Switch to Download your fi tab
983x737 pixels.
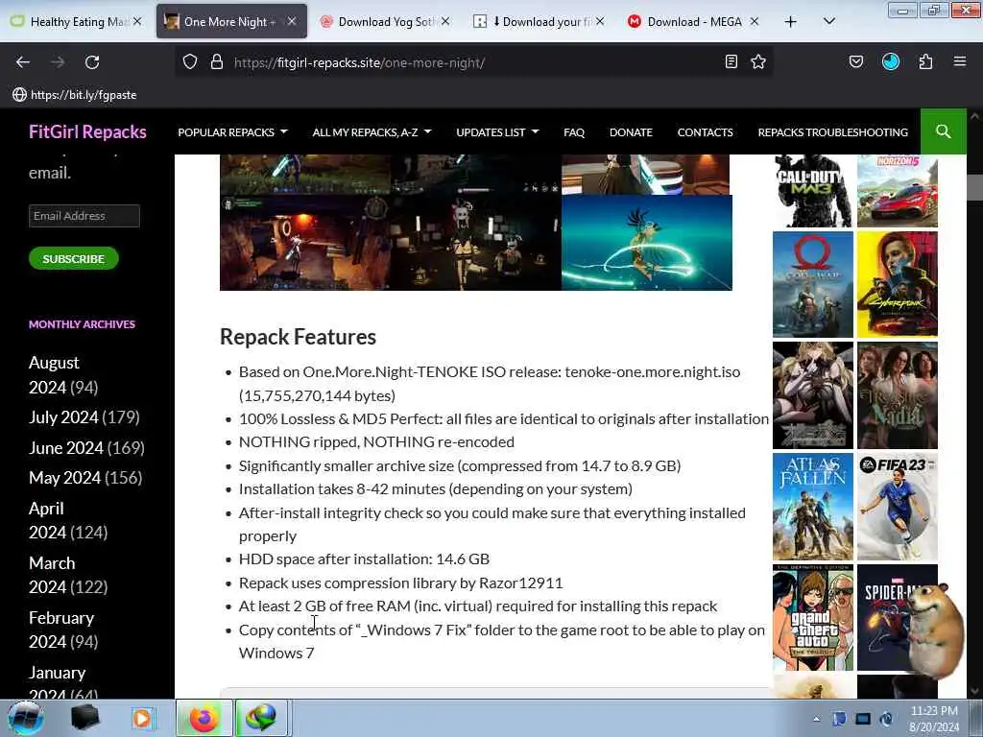tap(538, 22)
